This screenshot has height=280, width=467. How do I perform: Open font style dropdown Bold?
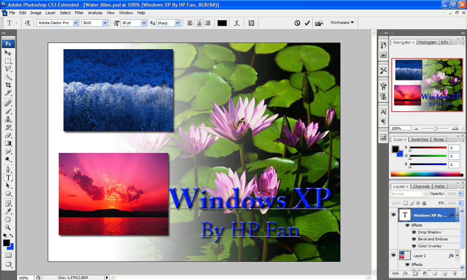pos(105,23)
